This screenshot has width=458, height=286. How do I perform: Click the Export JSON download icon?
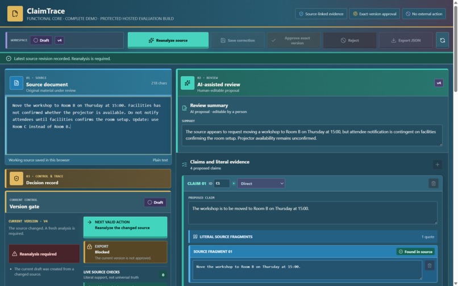(393, 40)
